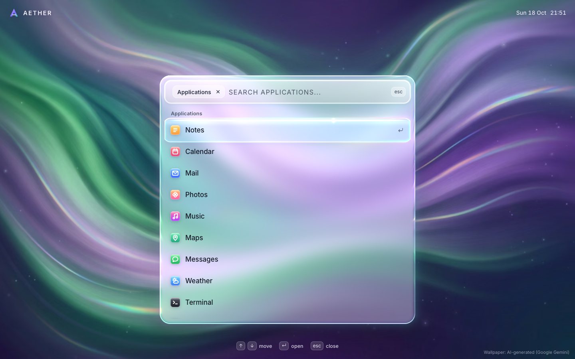Select the Messages bubble icon
The height and width of the screenshot is (359, 575).
click(x=175, y=259)
